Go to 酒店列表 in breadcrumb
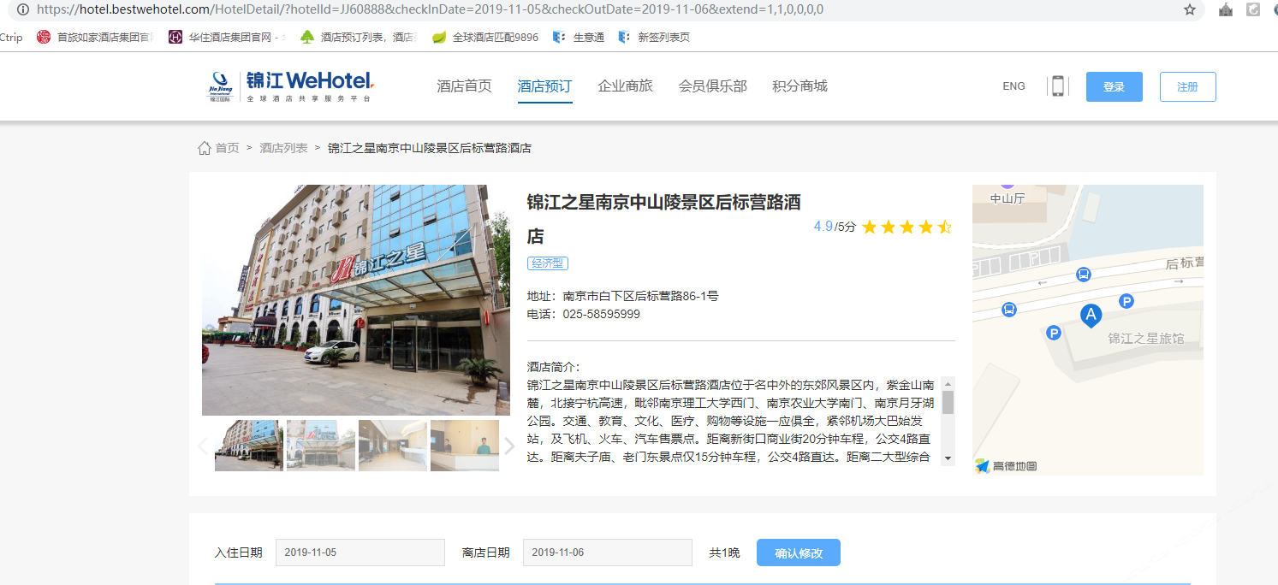Viewport: 1278px width, 585px height. tap(283, 148)
